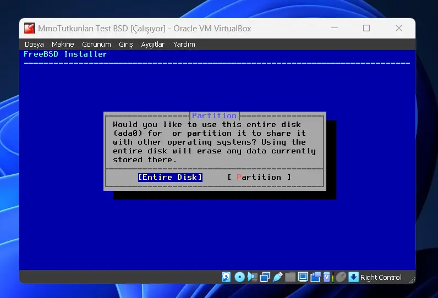The image size is (438, 298).
Task: Open the Dosya menu
Action: (x=34, y=45)
